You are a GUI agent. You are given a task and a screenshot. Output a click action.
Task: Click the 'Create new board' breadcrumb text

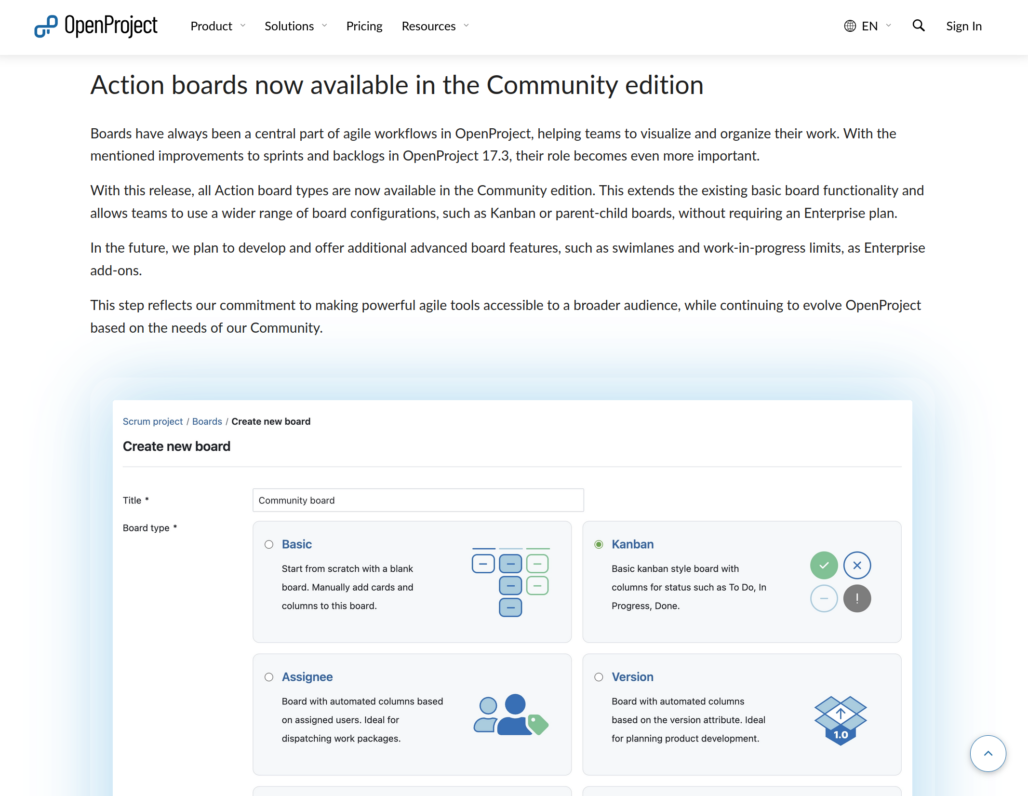tap(271, 421)
